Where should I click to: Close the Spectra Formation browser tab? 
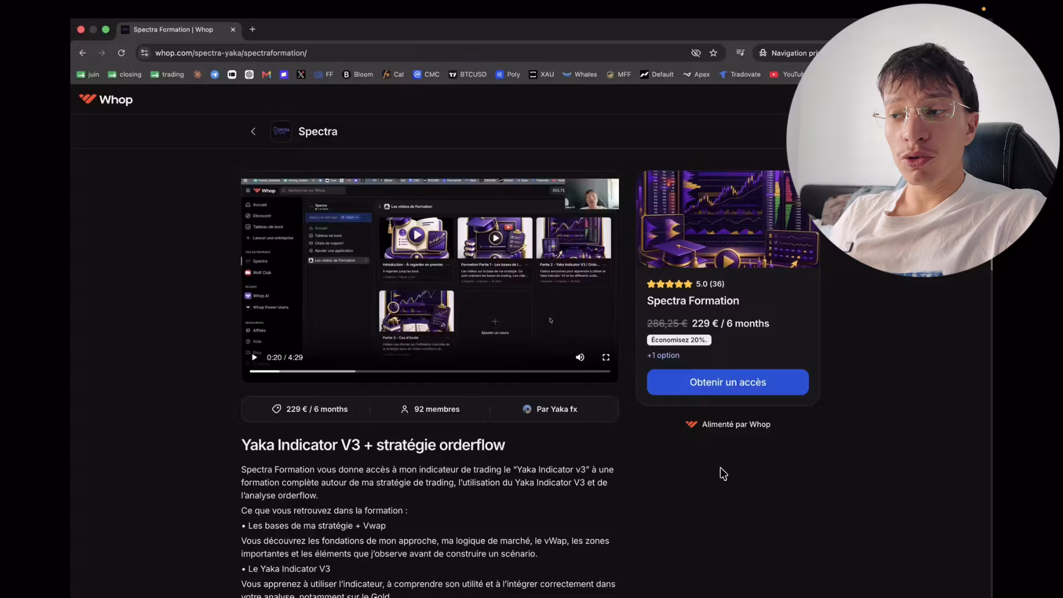[233, 30]
